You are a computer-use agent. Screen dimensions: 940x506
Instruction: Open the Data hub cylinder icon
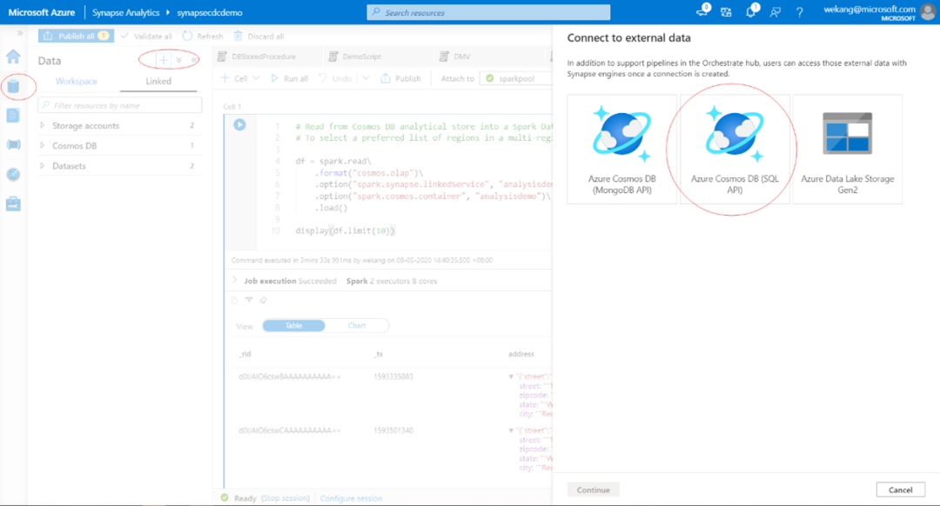(13, 86)
